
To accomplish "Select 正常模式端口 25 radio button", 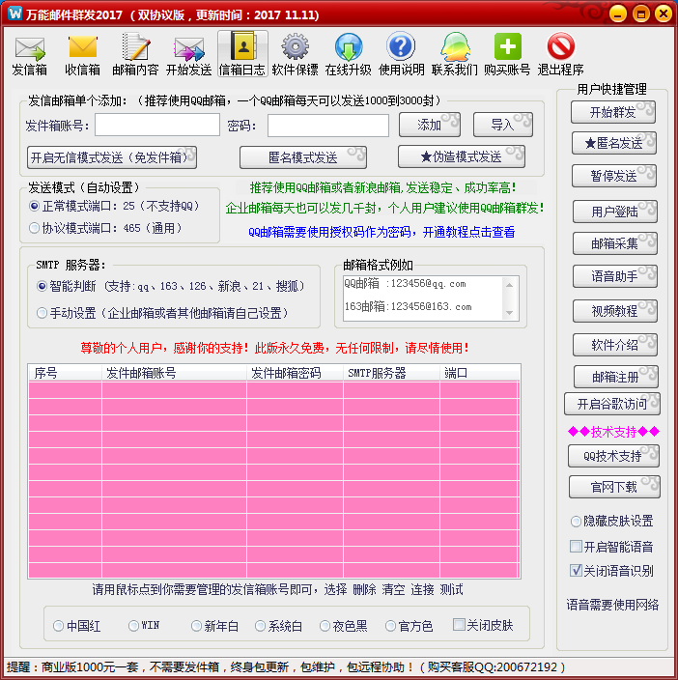I will tap(34, 206).
